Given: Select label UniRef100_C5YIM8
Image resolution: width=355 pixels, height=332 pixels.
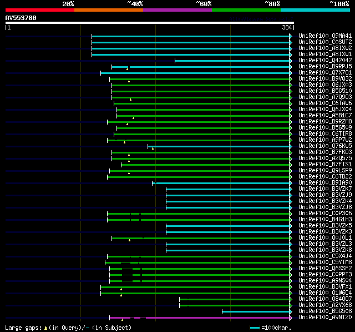Looking at the screenshot, I should [x=325, y=262].
